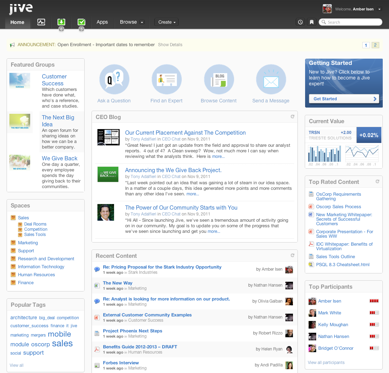Screen dimensions: 389x373
Task: Open 'Project Phoenix Next Steps' document
Action: [x=132, y=331]
